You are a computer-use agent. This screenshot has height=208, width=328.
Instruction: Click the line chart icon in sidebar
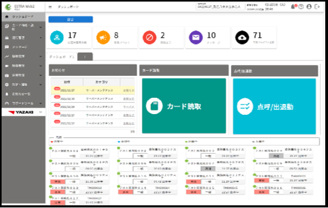pyautogui.click(x=7, y=57)
